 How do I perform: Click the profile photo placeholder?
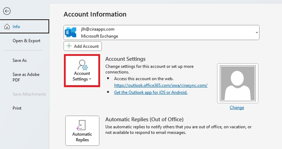237,83
